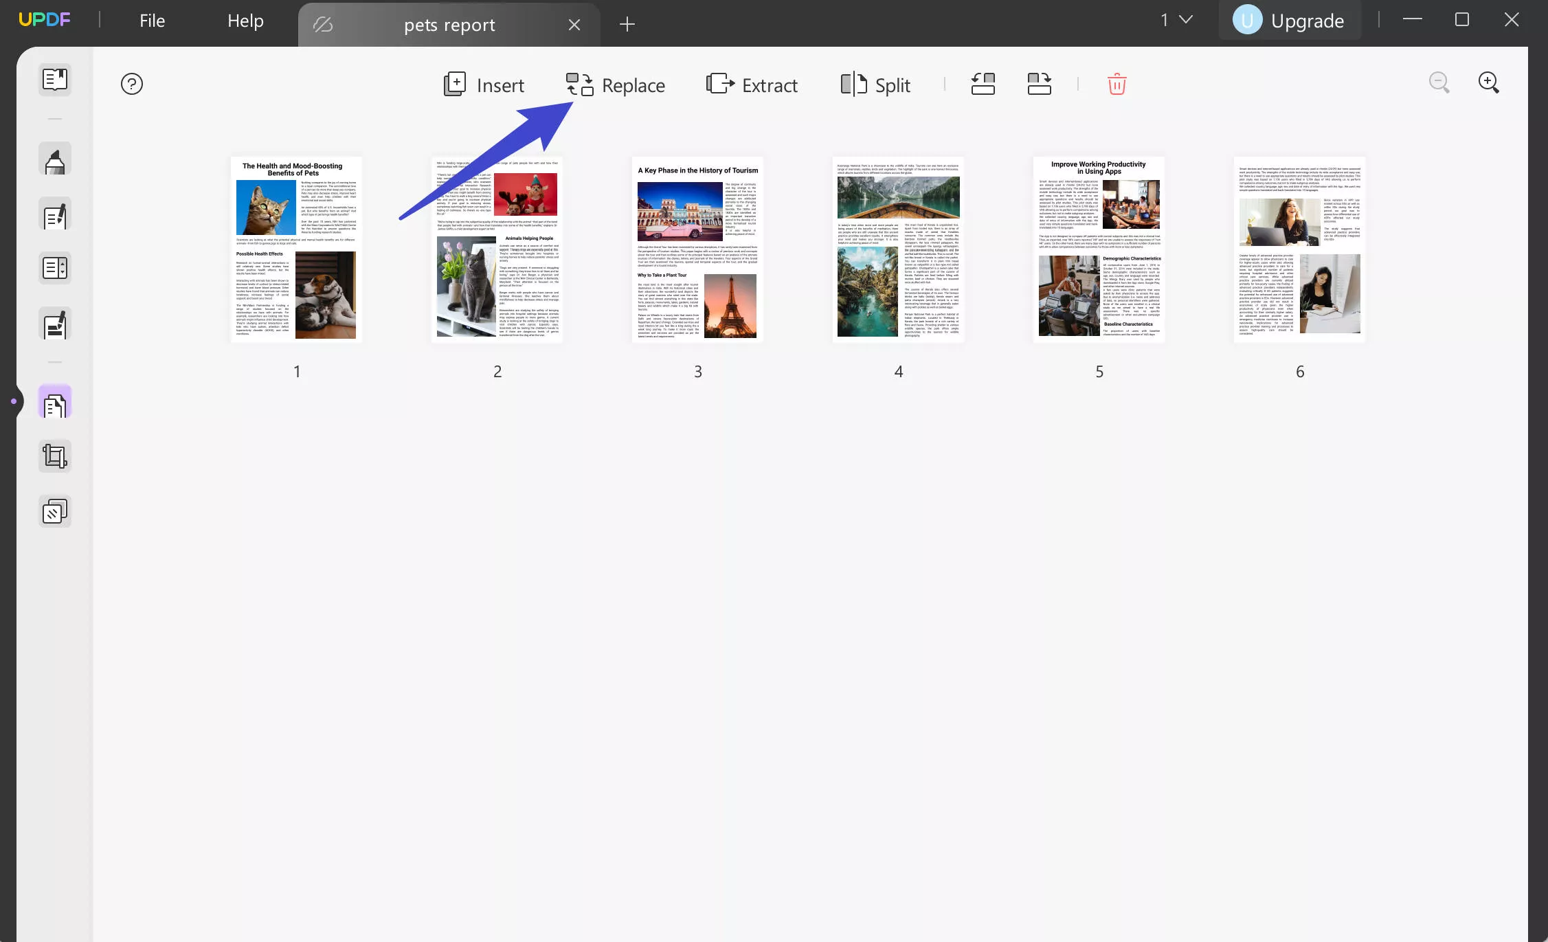This screenshot has width=1548, height=942.
Task: Click the user avatar U icon
Action: coord(1247,20)
